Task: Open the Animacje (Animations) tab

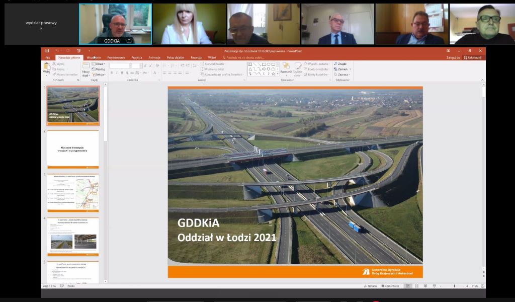Action: 154,57
